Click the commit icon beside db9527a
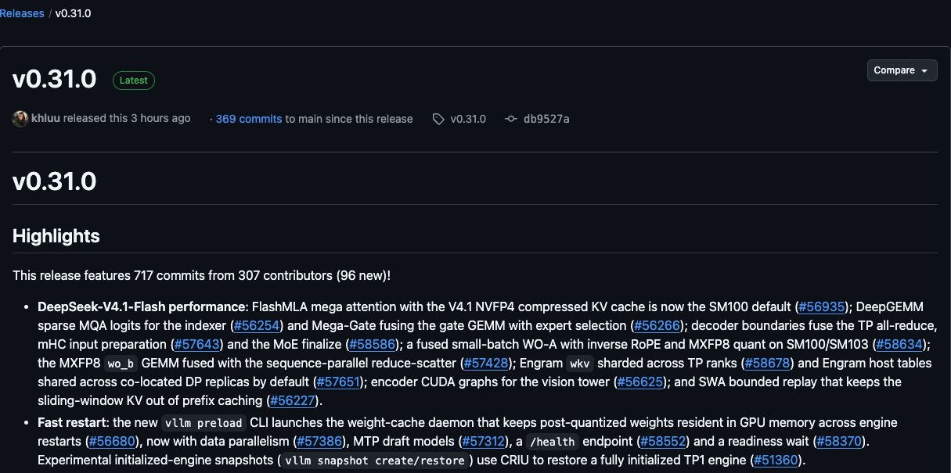 [511, 119]
